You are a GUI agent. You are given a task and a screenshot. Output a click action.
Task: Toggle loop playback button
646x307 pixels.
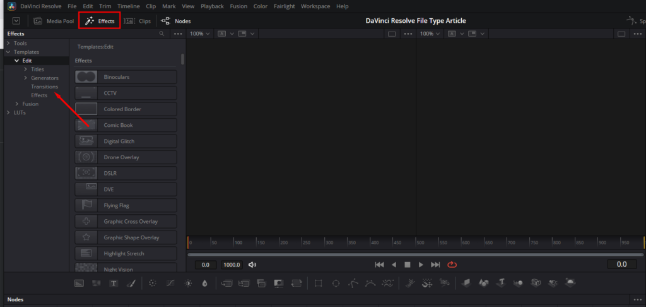tap(452, 265)
